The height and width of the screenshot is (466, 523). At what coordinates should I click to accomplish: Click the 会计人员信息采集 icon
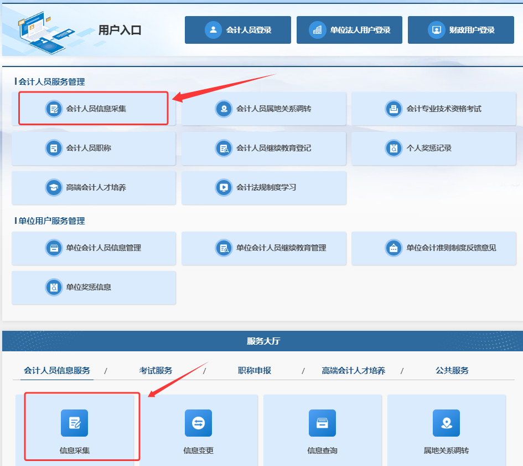(x=54, y=109)
